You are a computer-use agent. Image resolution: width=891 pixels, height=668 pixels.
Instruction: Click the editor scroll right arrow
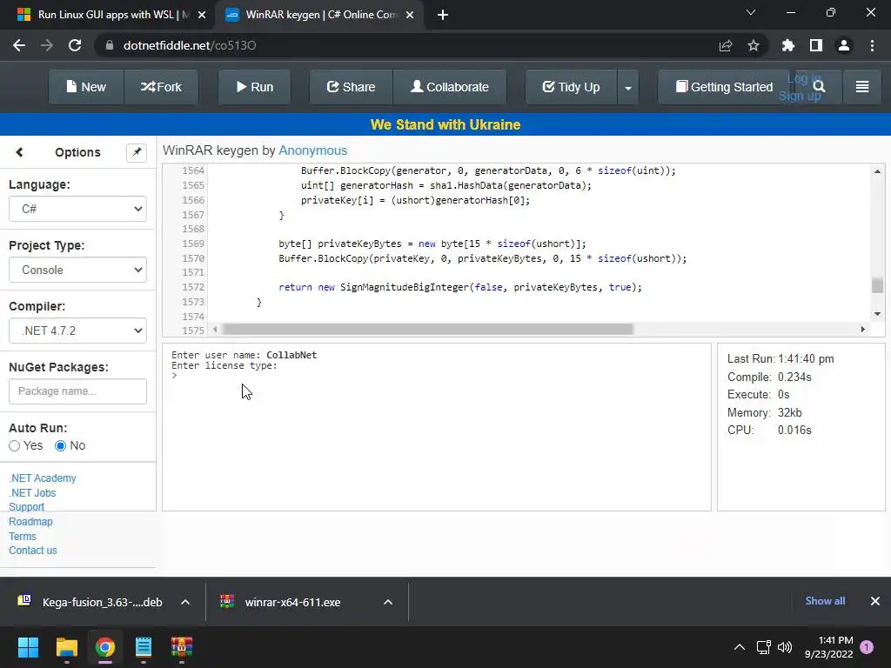[863, 330]
